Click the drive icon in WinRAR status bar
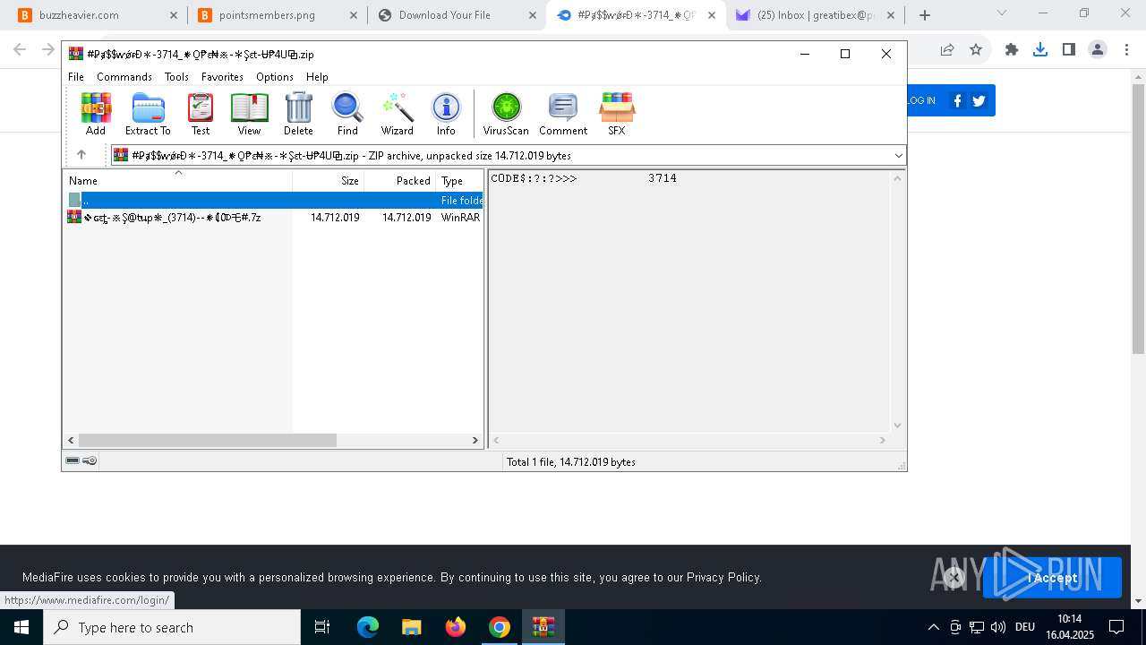Screen dimensions: 1146x645 point(73,460)
